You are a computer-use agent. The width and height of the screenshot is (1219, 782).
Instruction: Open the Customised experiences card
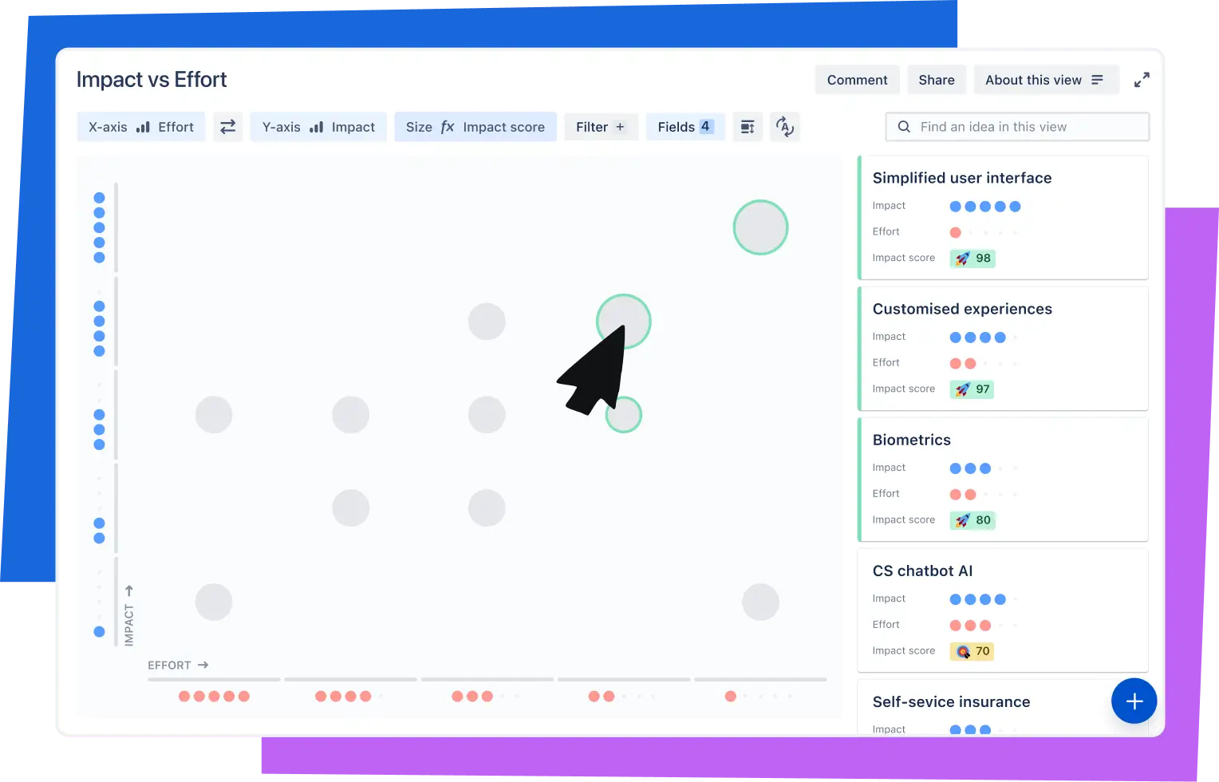[x=1003, y=349]
